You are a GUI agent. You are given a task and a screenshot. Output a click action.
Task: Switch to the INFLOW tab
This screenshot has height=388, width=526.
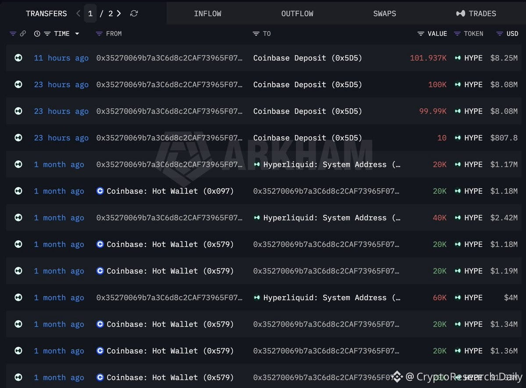click(x=207, y=14)
